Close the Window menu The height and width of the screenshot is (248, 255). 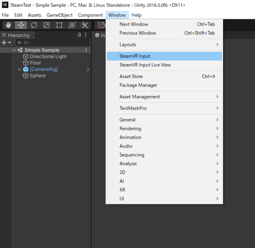117,15
